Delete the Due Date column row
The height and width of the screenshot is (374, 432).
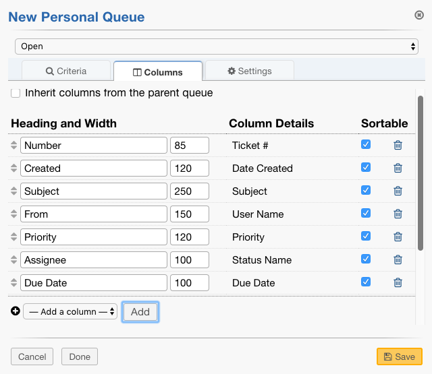[x=398, y=282]
